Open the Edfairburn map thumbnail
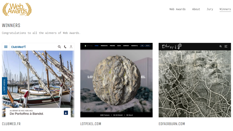The image size is (233, 131). pos(195,80)
